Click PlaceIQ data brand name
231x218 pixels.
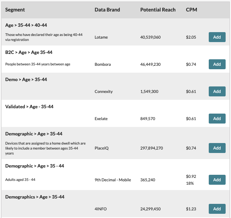102,148
